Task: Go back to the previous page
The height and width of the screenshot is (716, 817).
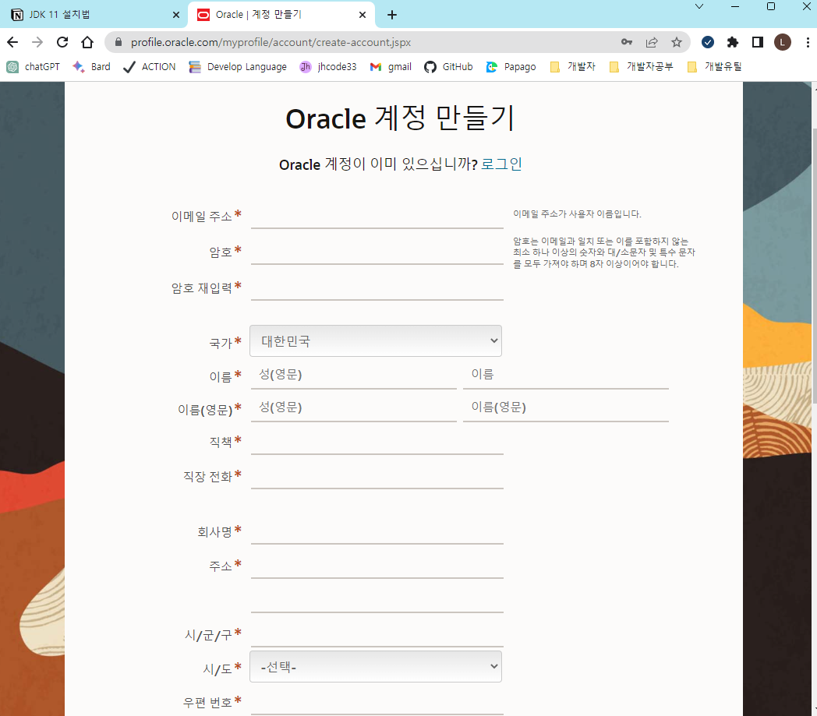Action: pos(12,42)
